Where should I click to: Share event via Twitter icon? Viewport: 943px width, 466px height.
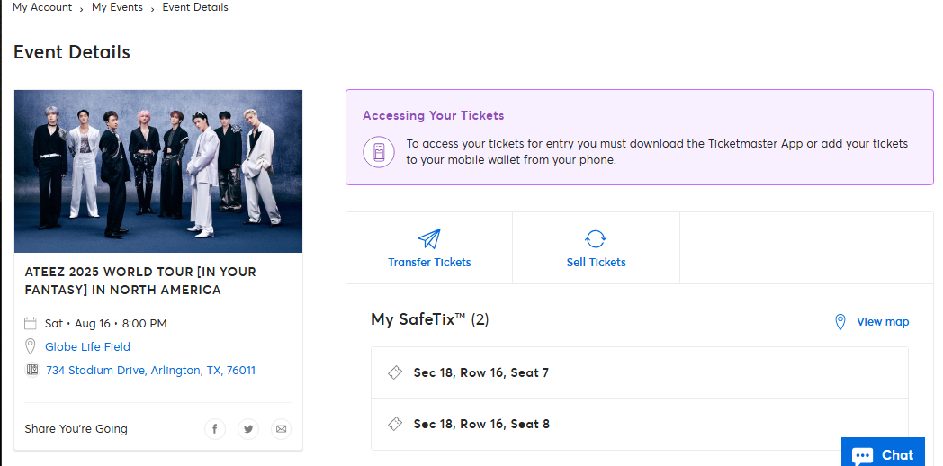pyautogui.click(x=247, y=429)
